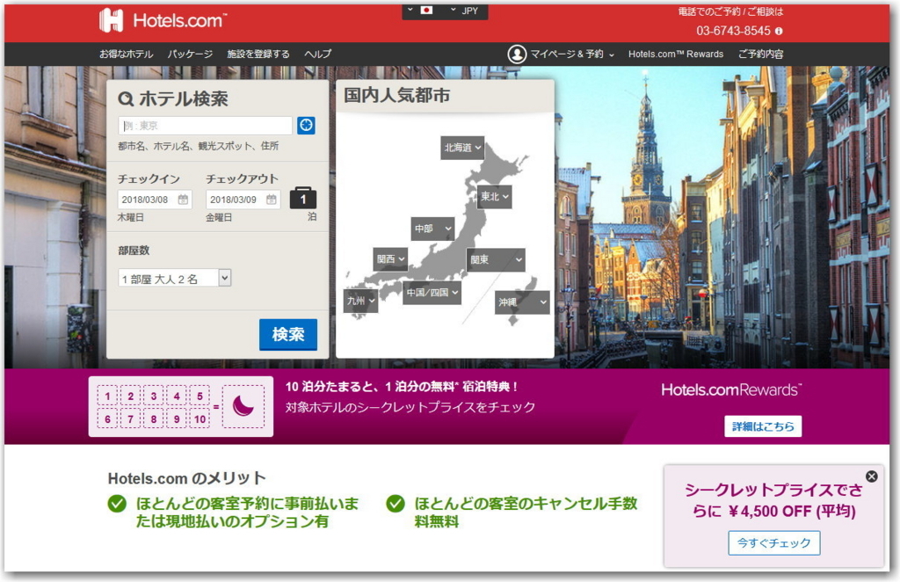Click the 国内人気都市 heading

coord(396,95)
